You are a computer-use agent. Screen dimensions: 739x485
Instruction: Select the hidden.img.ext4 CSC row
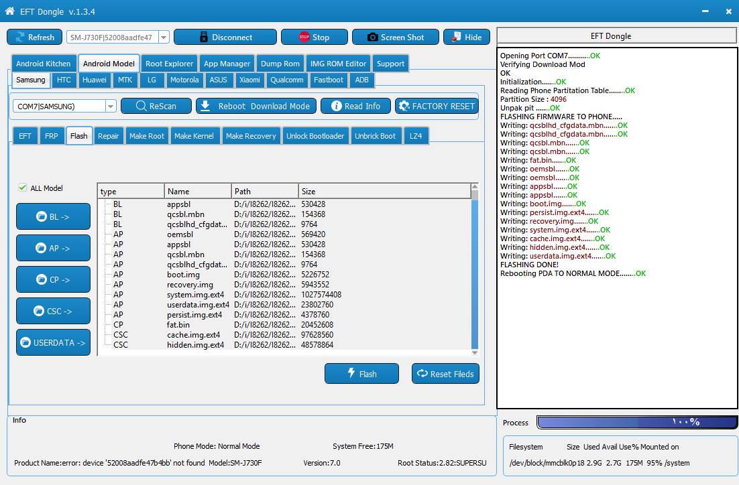(284, 345)
